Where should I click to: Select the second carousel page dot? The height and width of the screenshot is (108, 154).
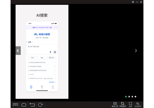[129, 97]
